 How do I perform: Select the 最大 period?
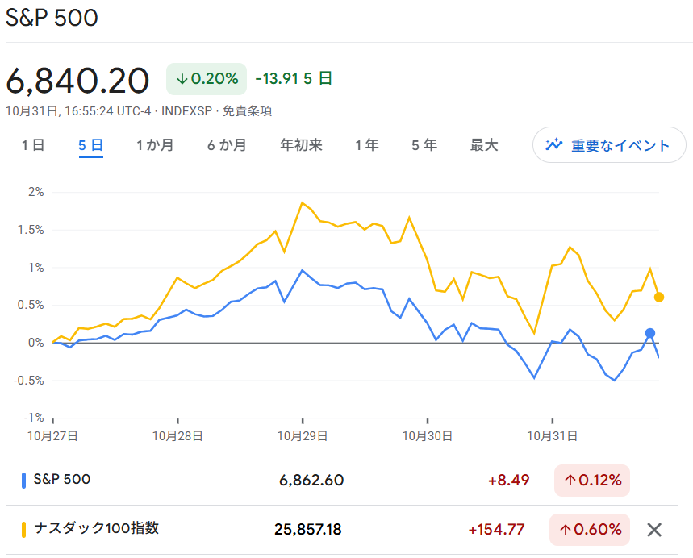pos(482,144)
